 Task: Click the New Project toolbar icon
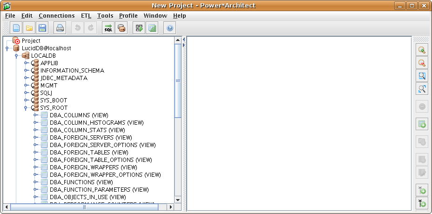pos(17,28)
